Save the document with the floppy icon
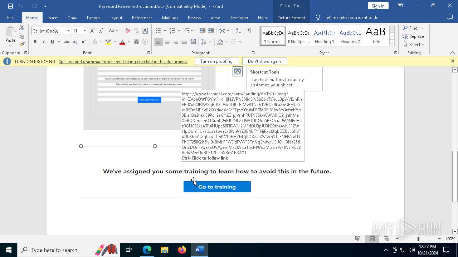Screen dimensions: 458x257 10,6
